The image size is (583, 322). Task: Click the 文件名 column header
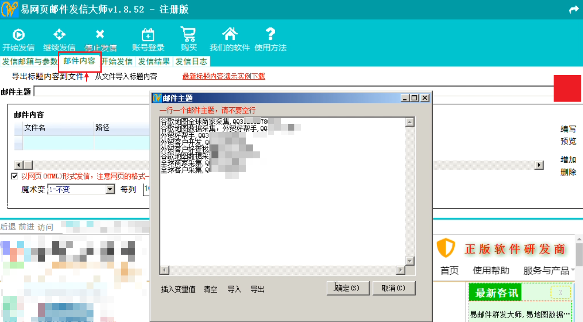(x=58, y=128)
